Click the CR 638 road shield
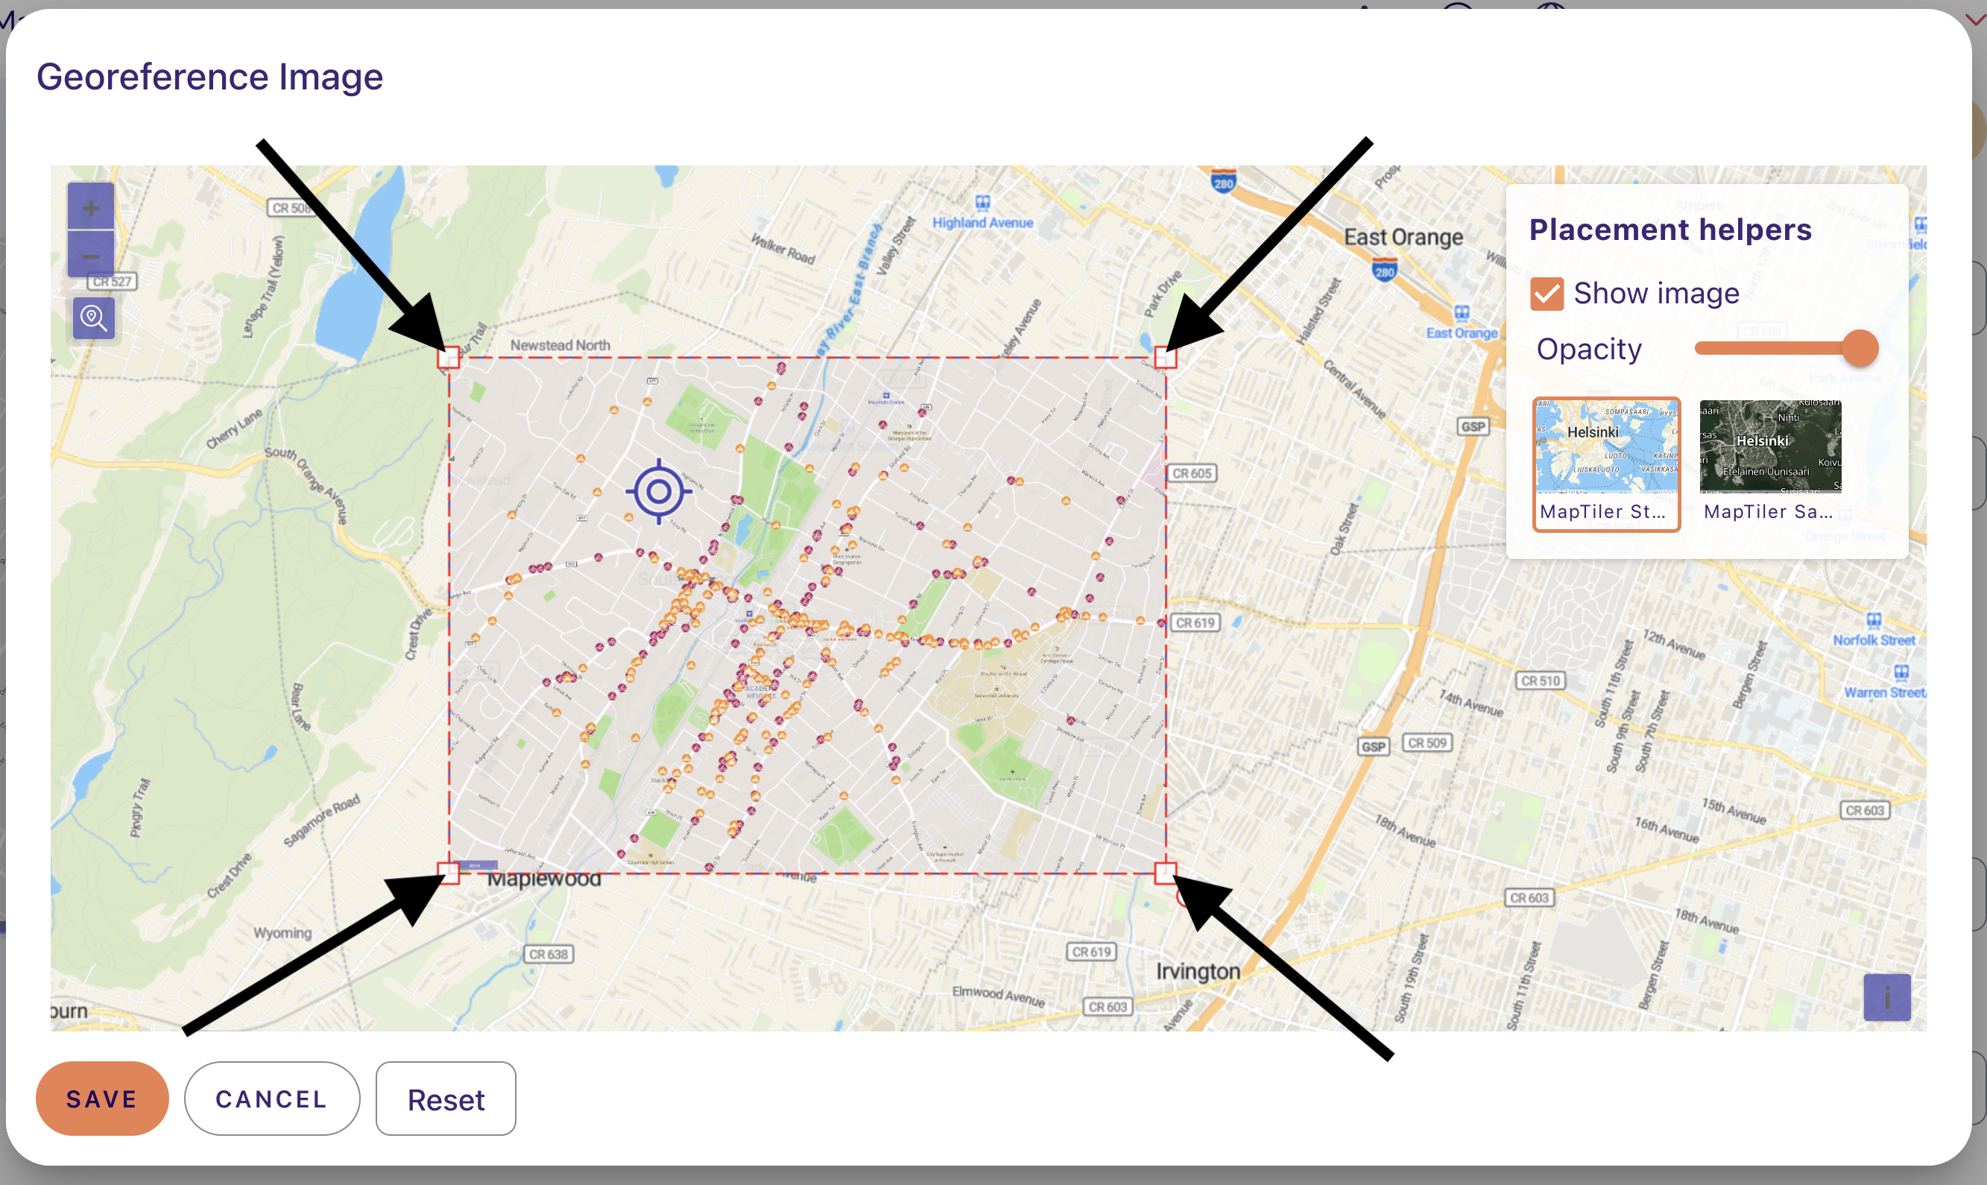Screen dimensions: 1987x1185 click(x=549, y=953)
